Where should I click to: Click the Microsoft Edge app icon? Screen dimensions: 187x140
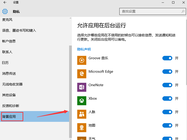[82, 74]
